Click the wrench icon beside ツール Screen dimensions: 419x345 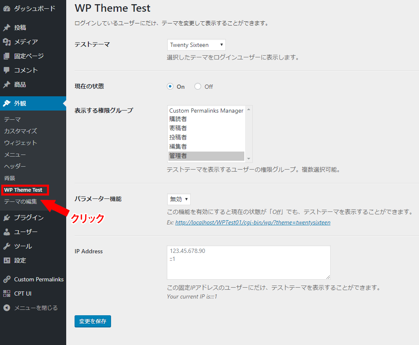[7, 246]
